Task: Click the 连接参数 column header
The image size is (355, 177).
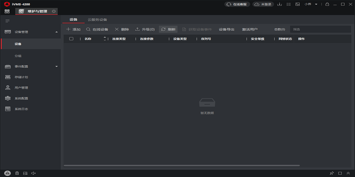Action: (x=147, y=39)
